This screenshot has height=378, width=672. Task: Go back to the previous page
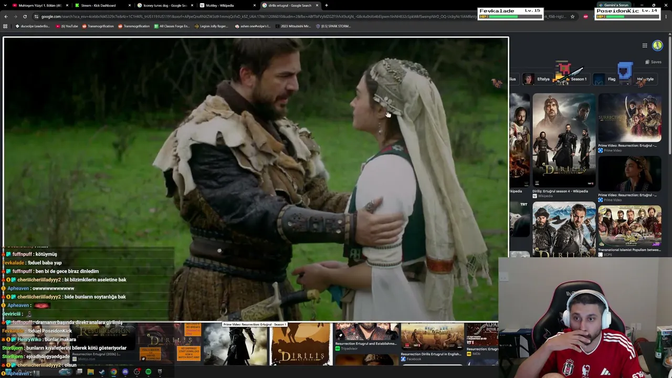[x=6, y=16]
